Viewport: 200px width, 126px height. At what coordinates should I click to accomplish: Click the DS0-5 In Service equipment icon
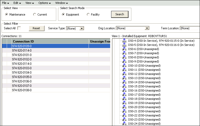pos(124,45)
